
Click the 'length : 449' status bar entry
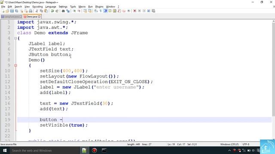click(x=134, y=145)
